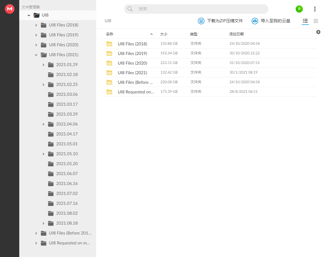This screenshot has height=257, width=323.
Task: Sort by the 大小 column header
Action: point(163,34)
